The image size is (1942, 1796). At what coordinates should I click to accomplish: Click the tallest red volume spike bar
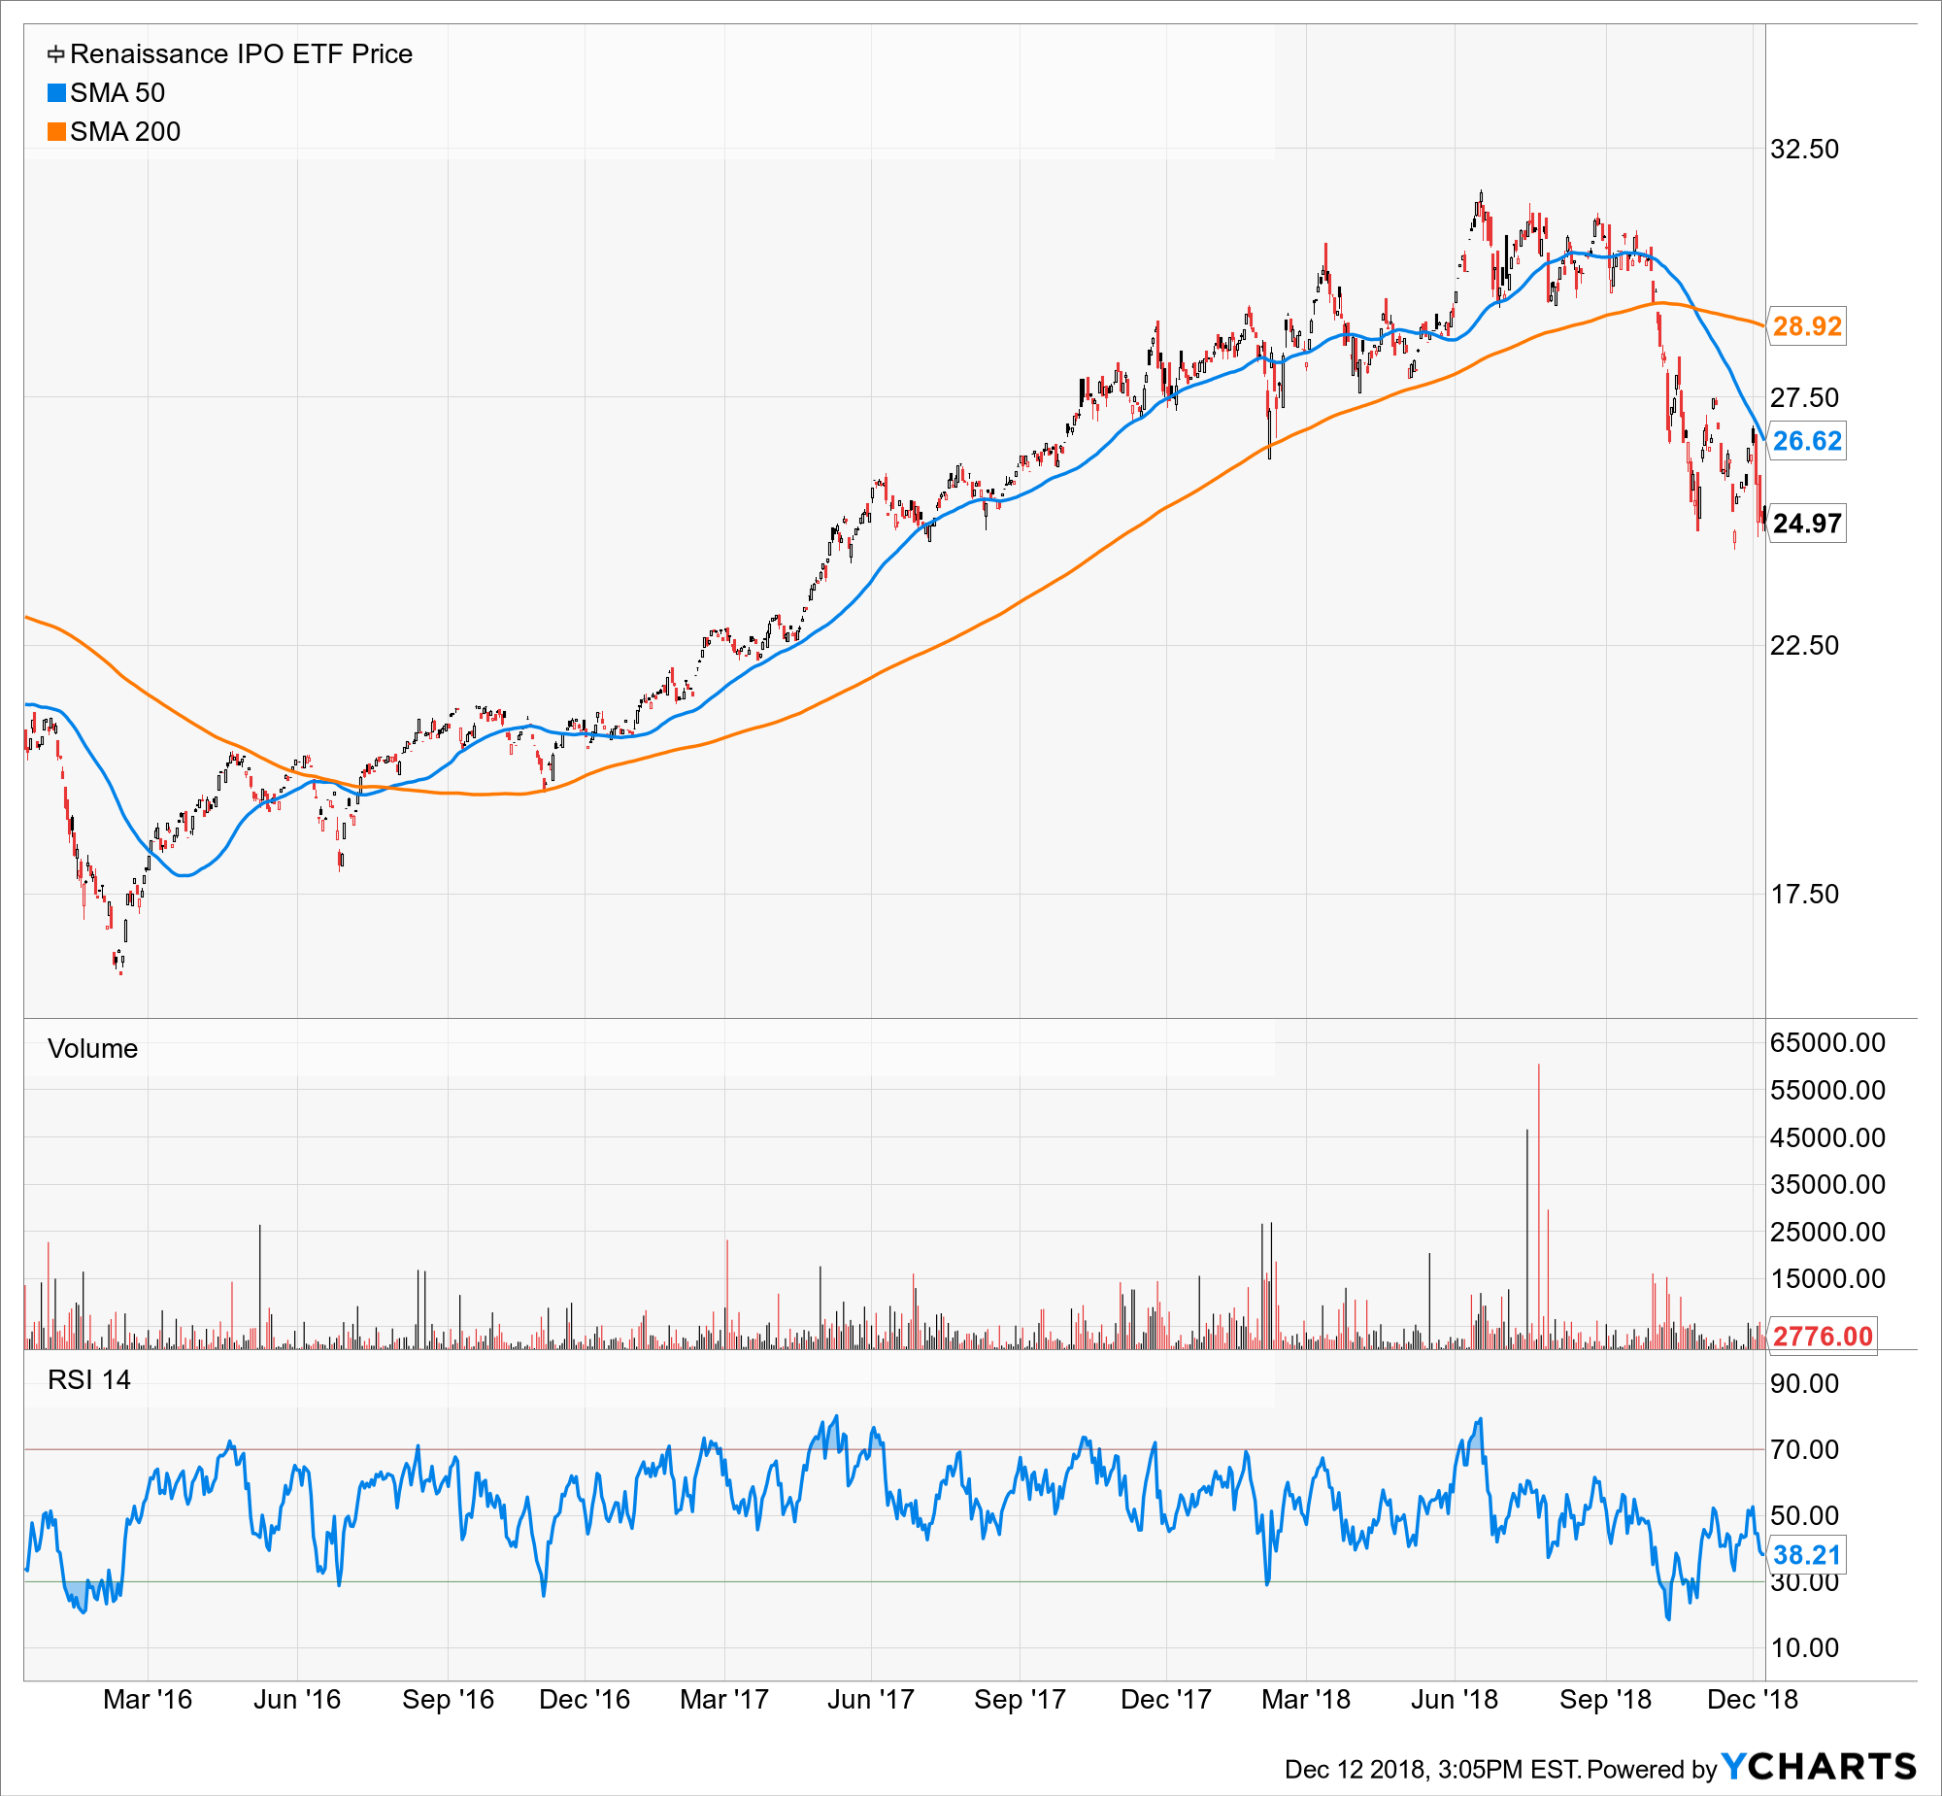coord(1539,1206)
